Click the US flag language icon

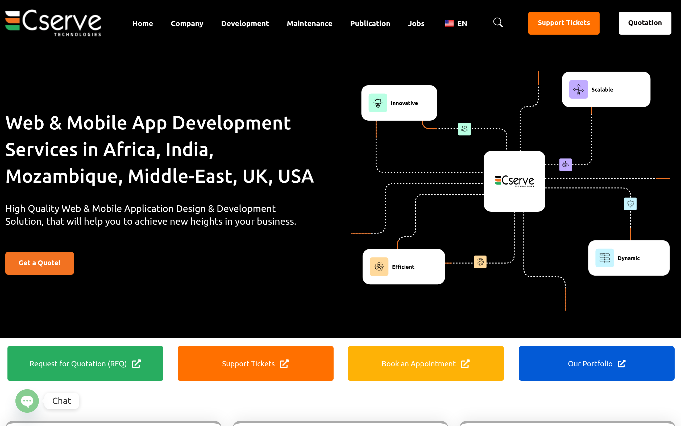pyautogui.click(x=449, y=23)
